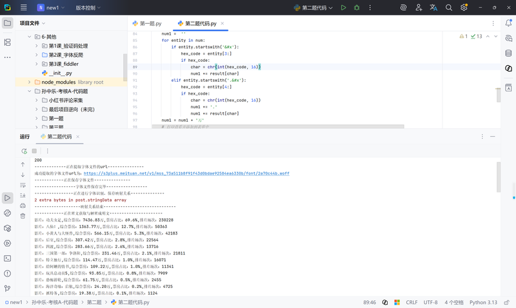Open the Structure tool window icon

click(x=8, y=42)
